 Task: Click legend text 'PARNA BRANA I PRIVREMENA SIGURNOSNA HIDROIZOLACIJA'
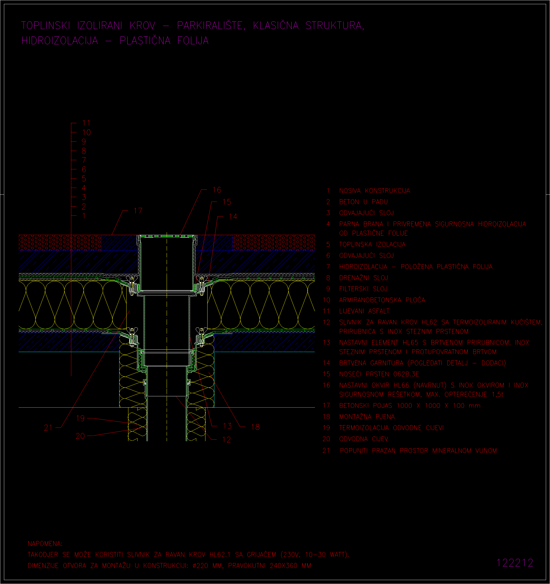click(432, 224)
